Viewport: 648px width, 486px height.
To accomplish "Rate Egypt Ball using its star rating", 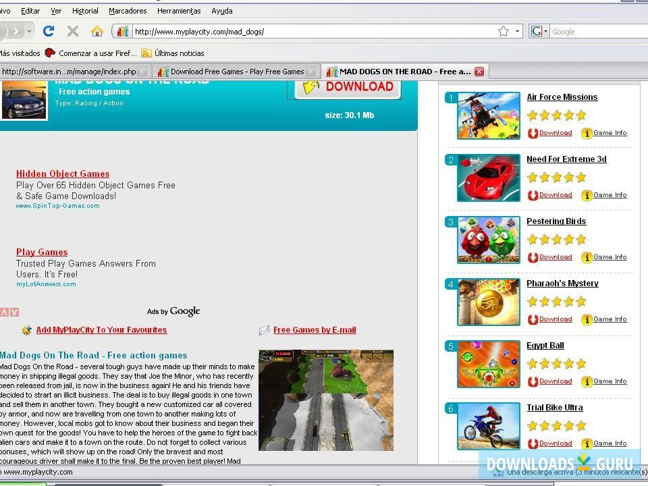I will [556, 364].
